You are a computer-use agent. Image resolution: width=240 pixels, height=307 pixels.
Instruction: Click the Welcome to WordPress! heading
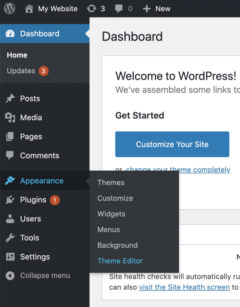click(176, 76)
